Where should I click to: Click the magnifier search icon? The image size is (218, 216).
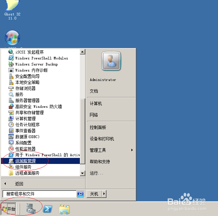point(80,194)
